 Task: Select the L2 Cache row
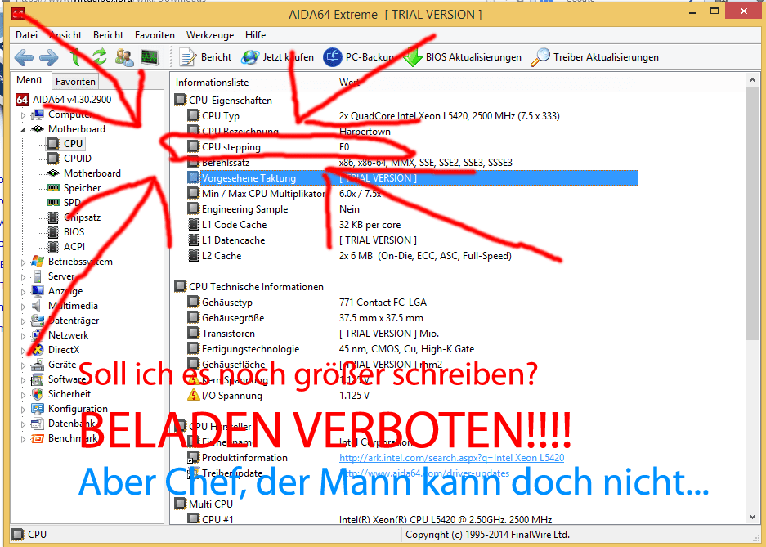point(412,256)
